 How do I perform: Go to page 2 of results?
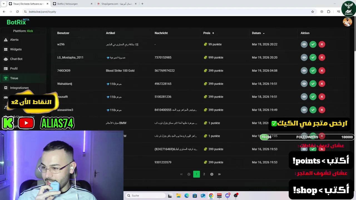click(204, 174)
